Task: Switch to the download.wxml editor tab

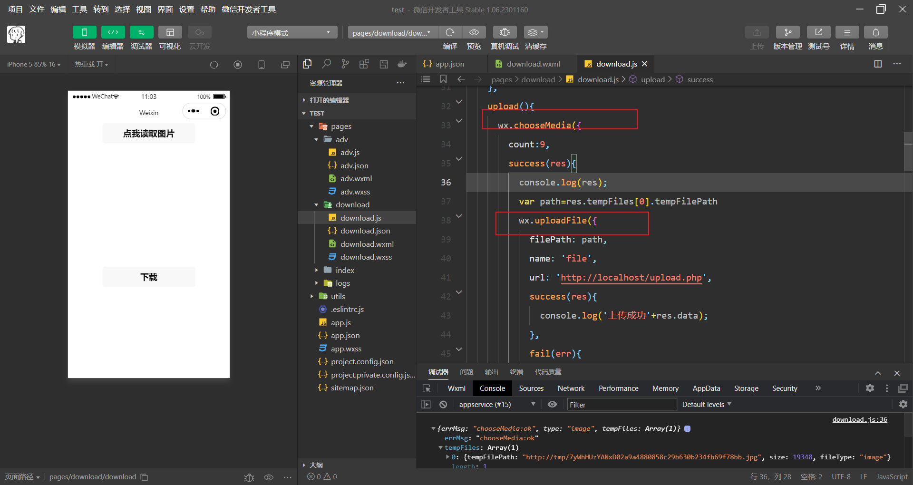Action: (x=533, y=64)
